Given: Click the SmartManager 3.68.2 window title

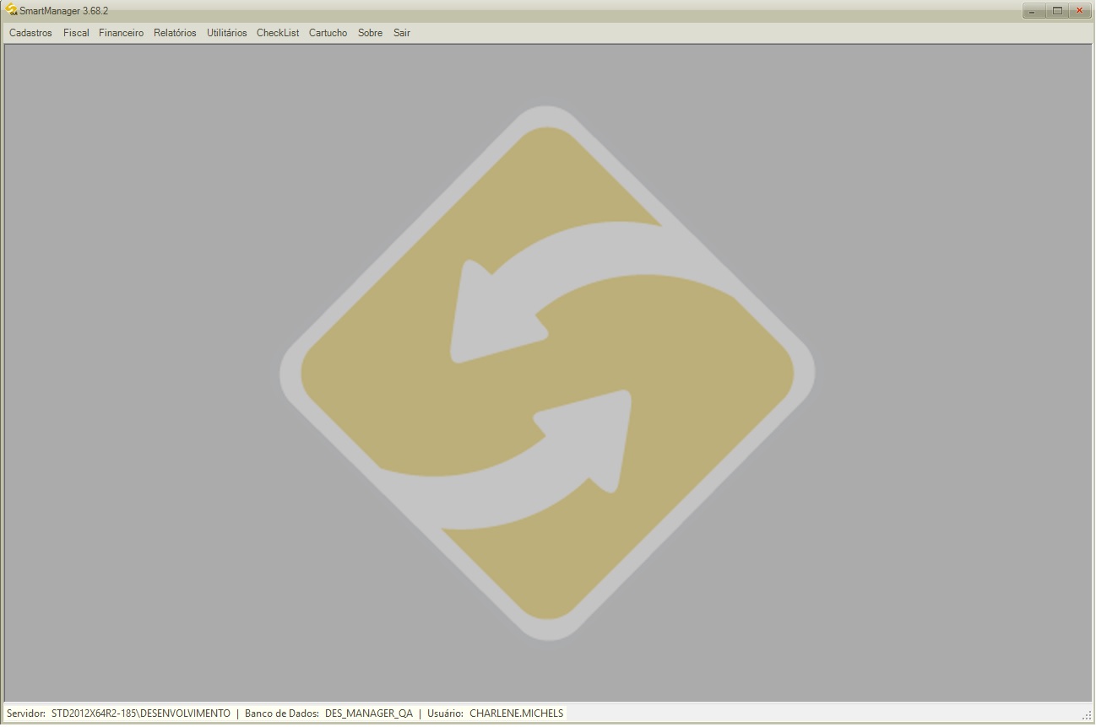Looking at the screenshot, I should [64, 10].
